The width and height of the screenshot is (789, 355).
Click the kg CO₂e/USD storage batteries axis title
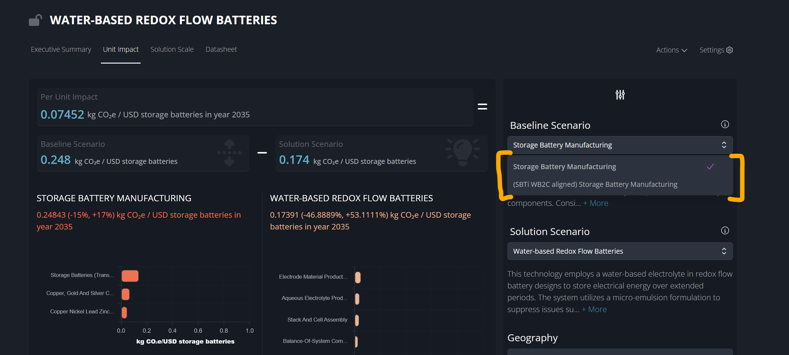186,342
